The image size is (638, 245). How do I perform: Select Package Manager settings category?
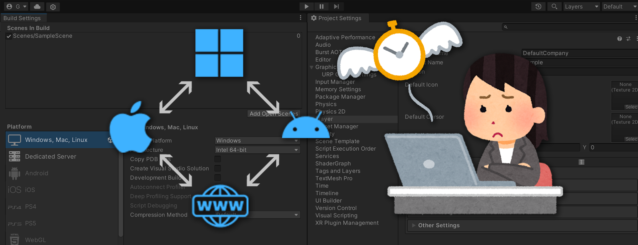(x=340, y=97)
